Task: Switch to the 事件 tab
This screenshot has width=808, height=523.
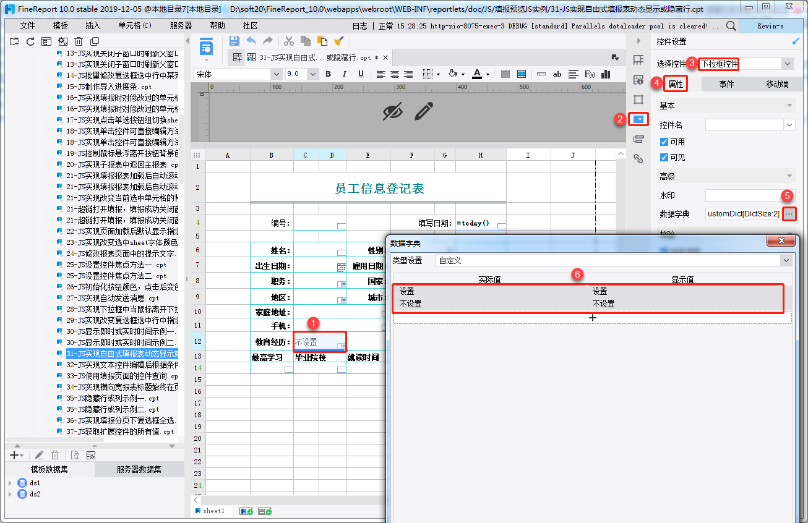Action: click(726, 84)
